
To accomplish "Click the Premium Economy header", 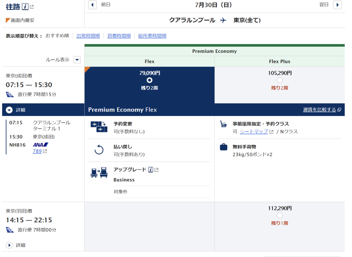I will 214,51.
